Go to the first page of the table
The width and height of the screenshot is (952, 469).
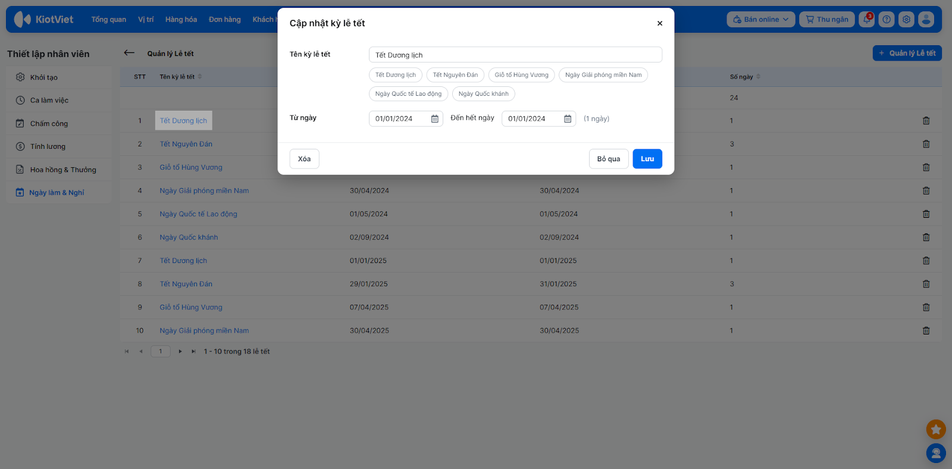[x=127, y=352]
